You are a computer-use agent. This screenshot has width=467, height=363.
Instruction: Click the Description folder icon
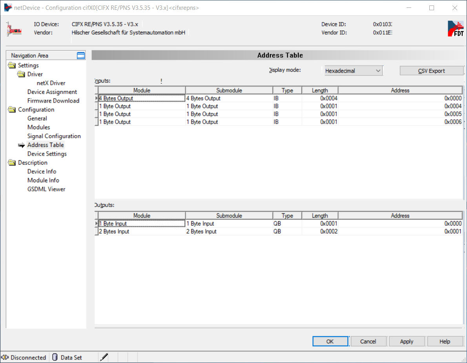[12, 163]
